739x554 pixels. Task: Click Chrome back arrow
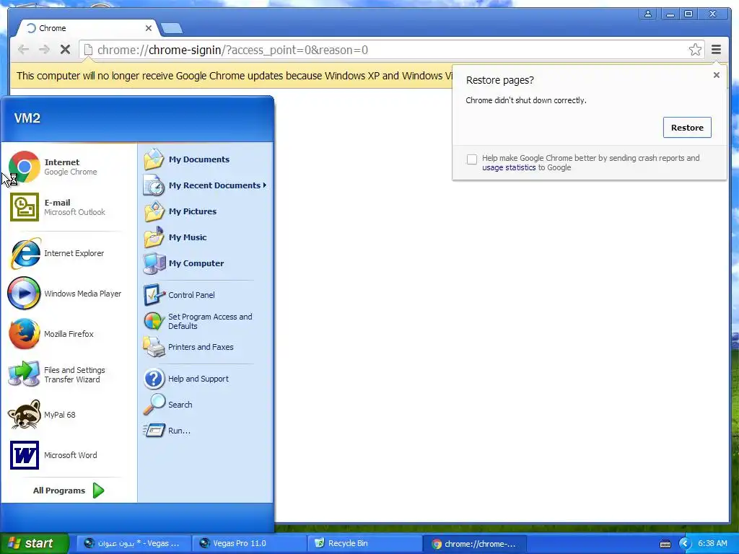pyautogui.click(x=23, y=50)
